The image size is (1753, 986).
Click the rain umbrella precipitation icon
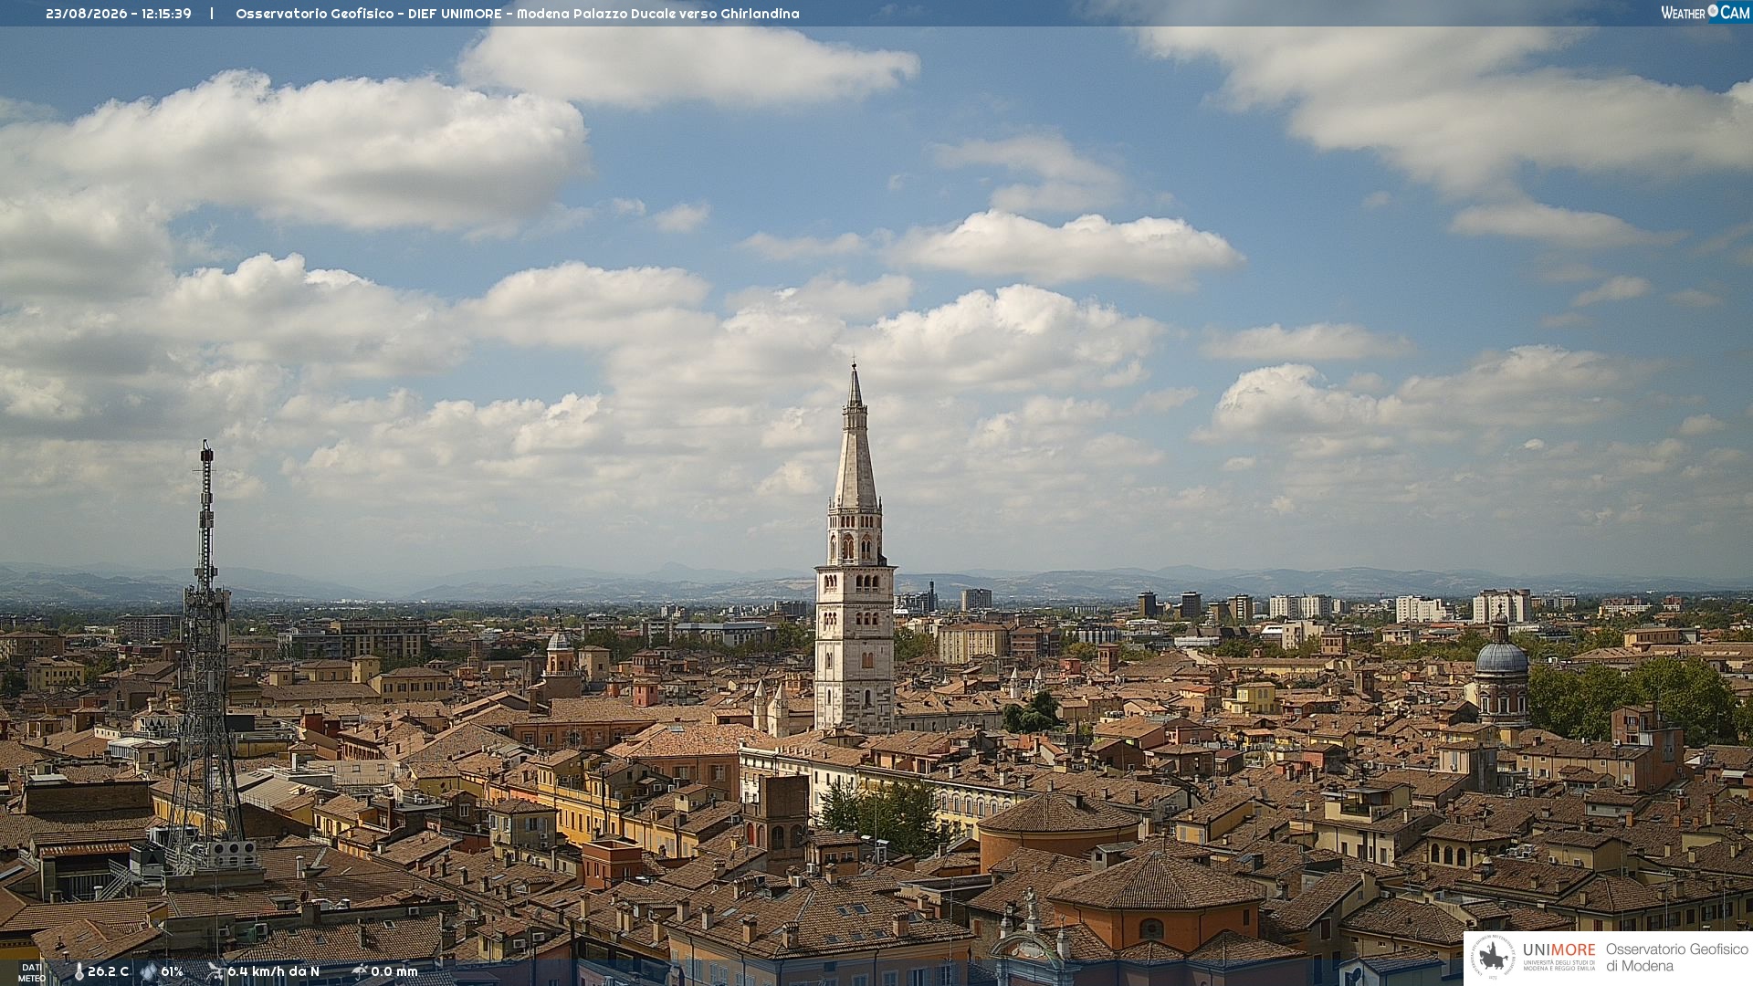pyautogui.click(x=360, y=971)
